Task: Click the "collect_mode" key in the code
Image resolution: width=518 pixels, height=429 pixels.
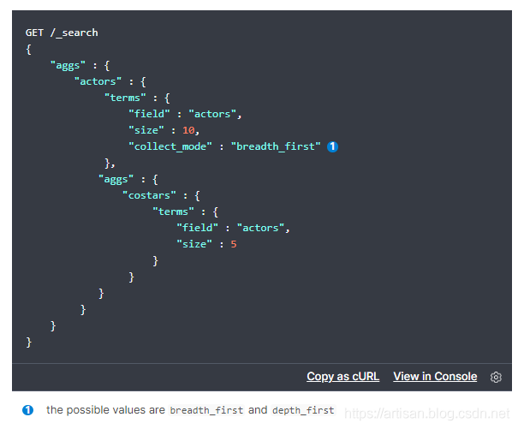Action: point(170,146)
